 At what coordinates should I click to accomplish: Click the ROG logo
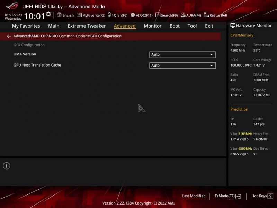tap(12, 6)
